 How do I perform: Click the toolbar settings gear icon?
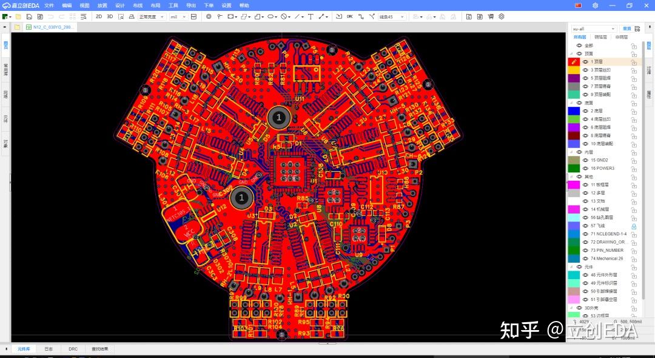[x=502, y=17]
